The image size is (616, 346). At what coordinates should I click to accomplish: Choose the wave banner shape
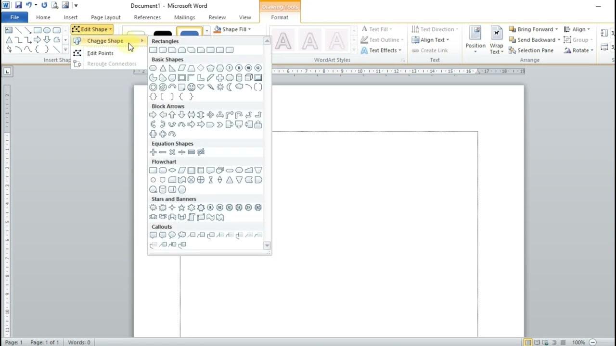pyautogui.click(x=210, y=217)
